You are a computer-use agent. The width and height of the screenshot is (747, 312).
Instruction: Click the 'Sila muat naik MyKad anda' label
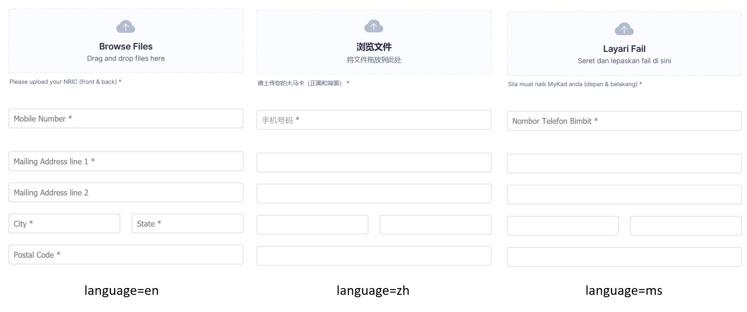(x=575, y=84)
